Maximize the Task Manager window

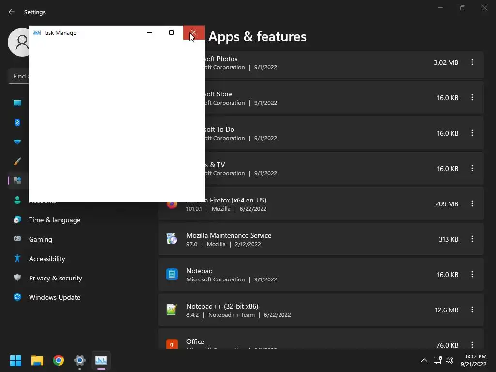pos(171,32)
